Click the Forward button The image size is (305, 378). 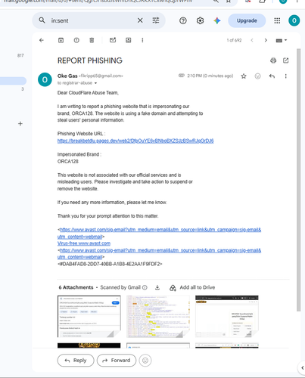(x=117, y=361)
